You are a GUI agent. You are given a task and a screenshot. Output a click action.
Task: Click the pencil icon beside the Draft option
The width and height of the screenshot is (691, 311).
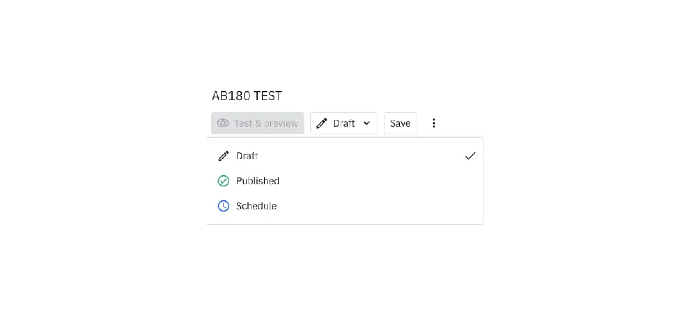(x=224, y=156)
